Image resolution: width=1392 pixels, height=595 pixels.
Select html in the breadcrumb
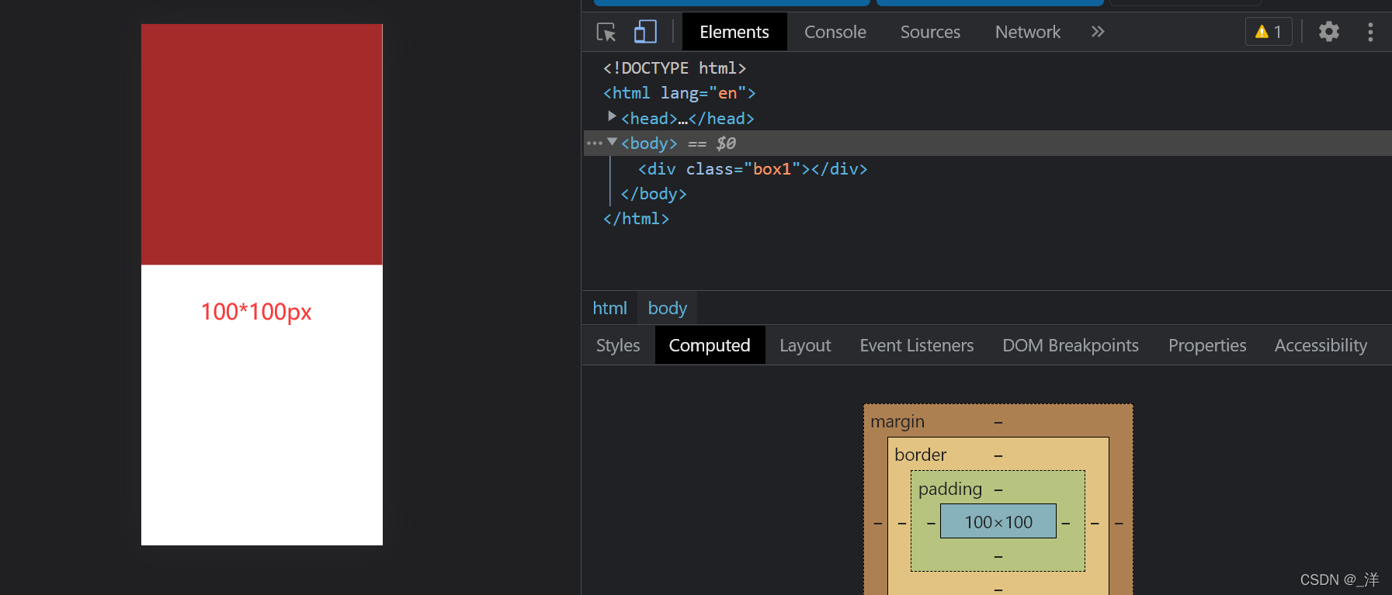609,308
